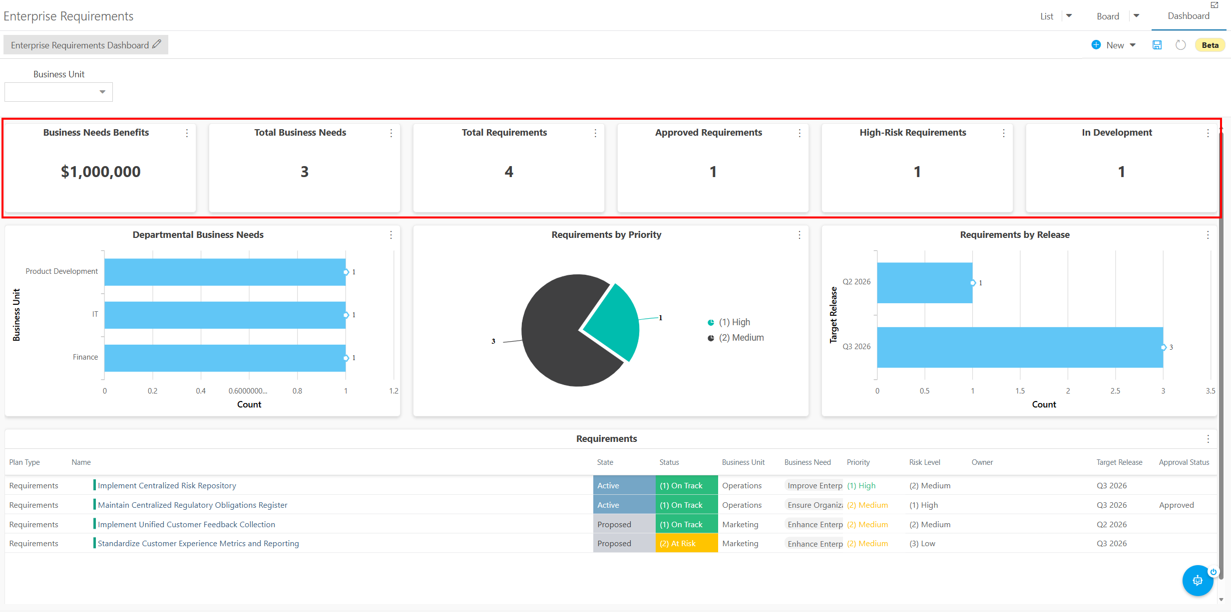The height and width of the screenshot is (612, 1231).
Task: Switch to the Dashboard tab
Action: point(1189,16)
